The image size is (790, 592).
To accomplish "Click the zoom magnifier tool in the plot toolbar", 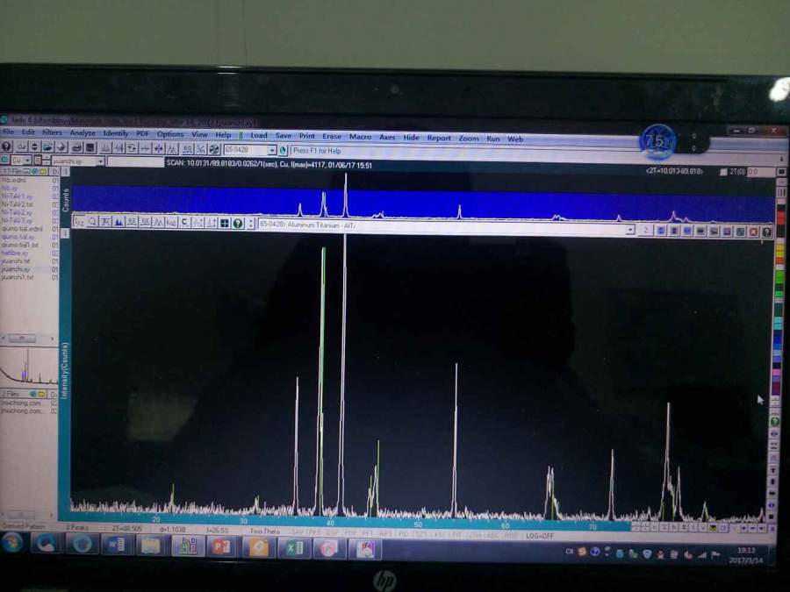I will pos(93,222).
